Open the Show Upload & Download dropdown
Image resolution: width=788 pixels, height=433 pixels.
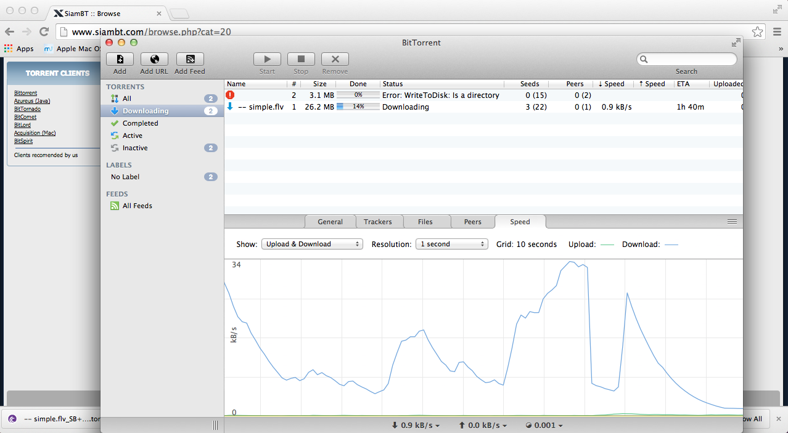pyautogui.click(x=312, y=244)
